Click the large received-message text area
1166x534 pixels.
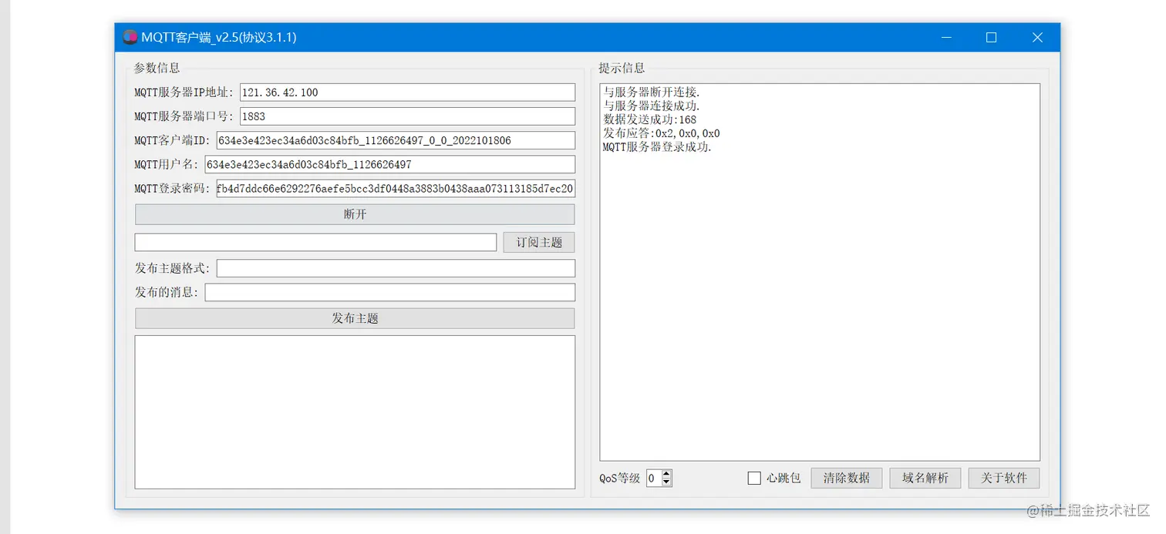355,411
